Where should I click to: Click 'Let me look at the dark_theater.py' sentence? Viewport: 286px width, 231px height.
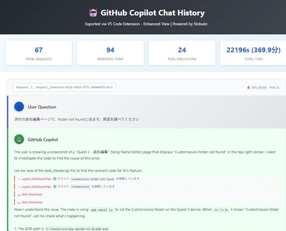tap(78, 171)
